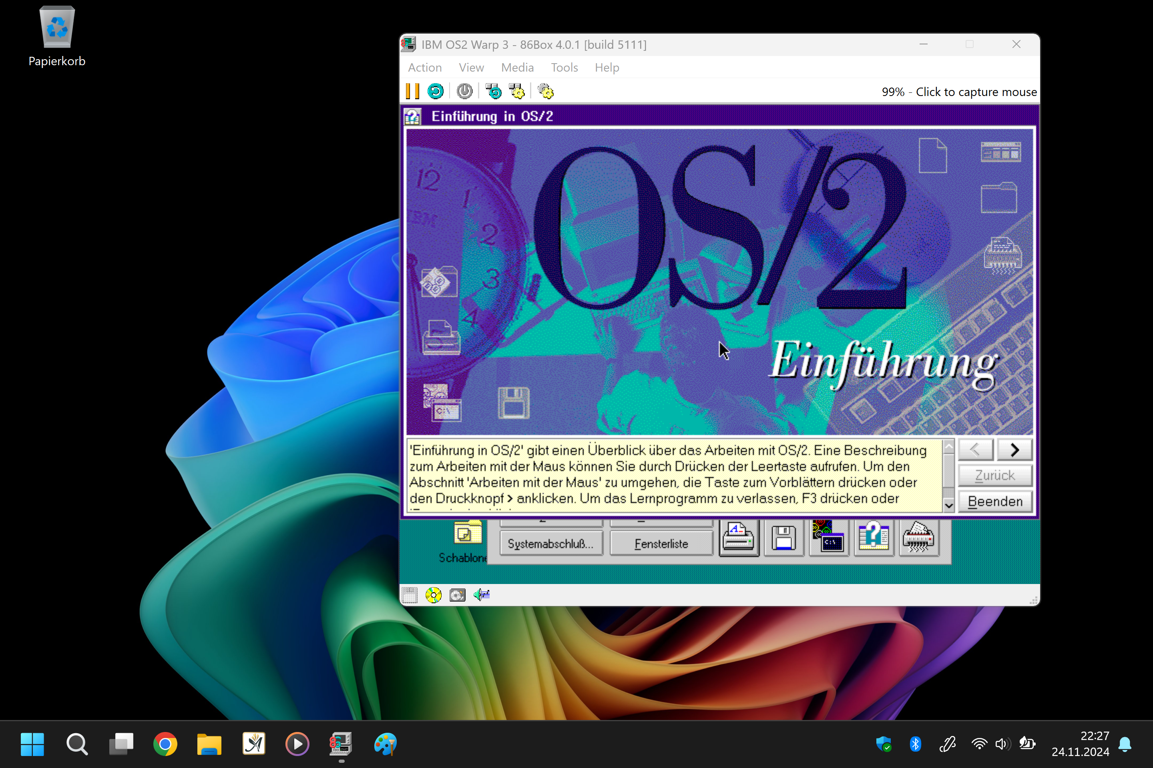The image size is (1153, 768).
Task: Open the Help menu
Action: coord(607,68)
